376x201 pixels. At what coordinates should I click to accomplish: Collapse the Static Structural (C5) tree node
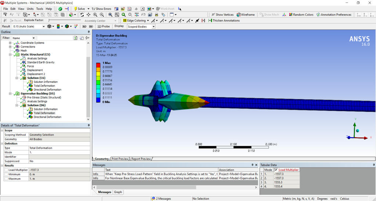click(10, 55)
